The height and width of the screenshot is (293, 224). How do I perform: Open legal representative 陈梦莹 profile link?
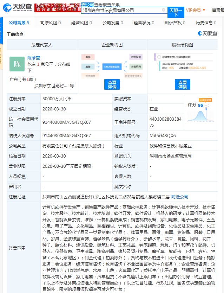click(x=34, y=58)
